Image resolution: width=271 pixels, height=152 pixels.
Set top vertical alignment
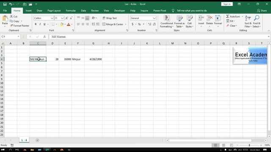coord(78,18)
